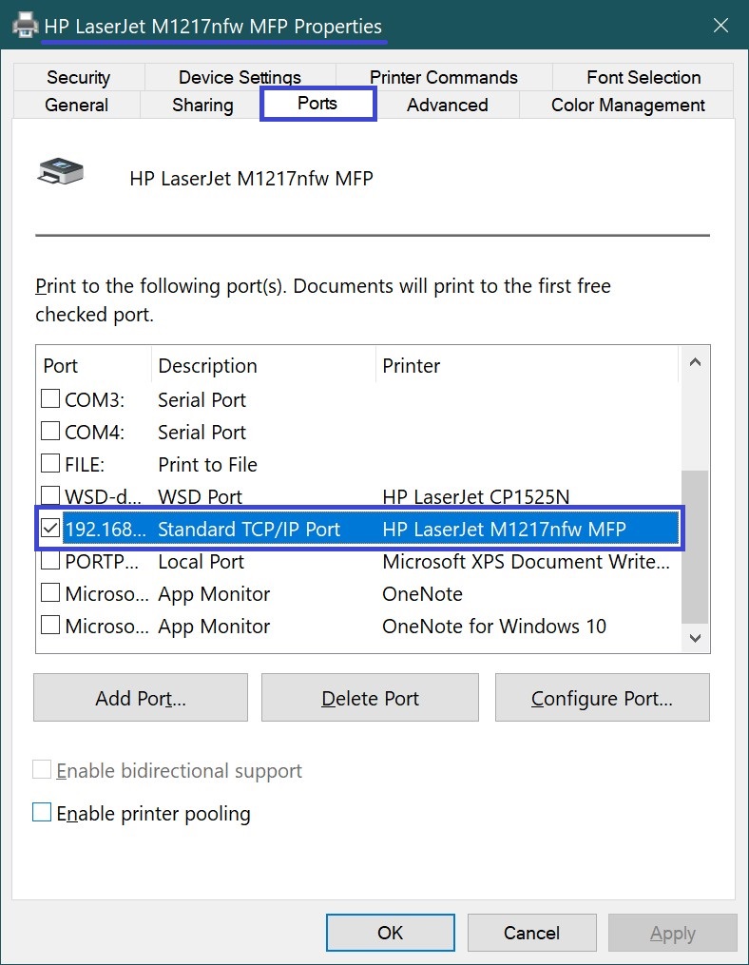Tick the FILE: Print to File checkbox
The height and width of the screenshot is (965, 749).
click(50, 463)
